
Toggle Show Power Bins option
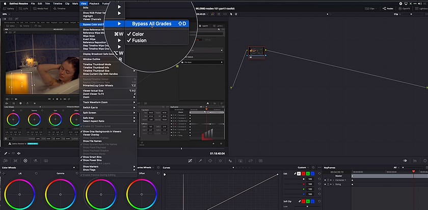point(108,160)
